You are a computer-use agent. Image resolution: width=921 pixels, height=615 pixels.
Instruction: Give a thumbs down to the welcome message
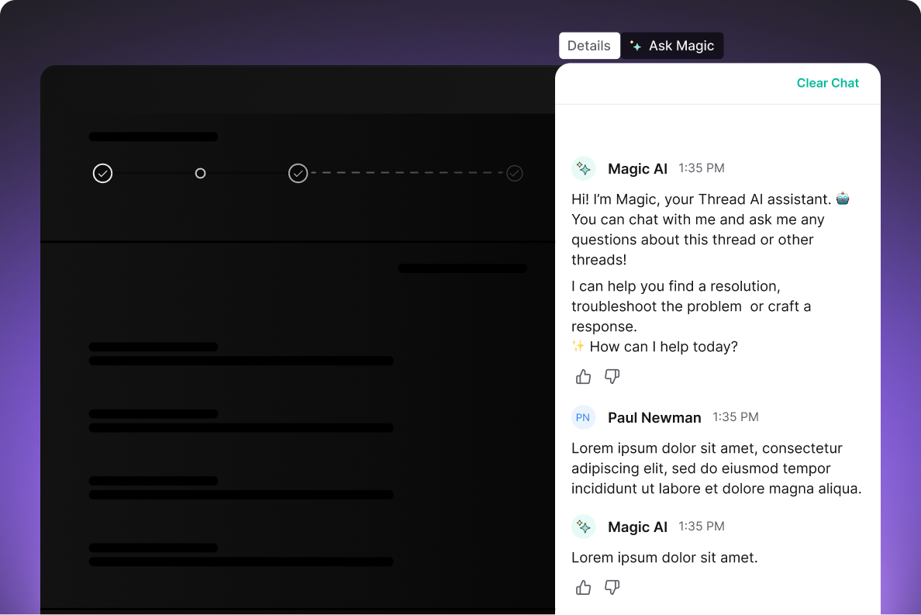(x=612, y=376)
